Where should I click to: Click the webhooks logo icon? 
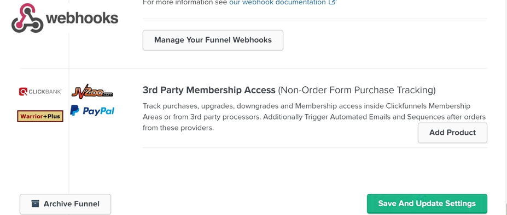click(x=27, y=18)
